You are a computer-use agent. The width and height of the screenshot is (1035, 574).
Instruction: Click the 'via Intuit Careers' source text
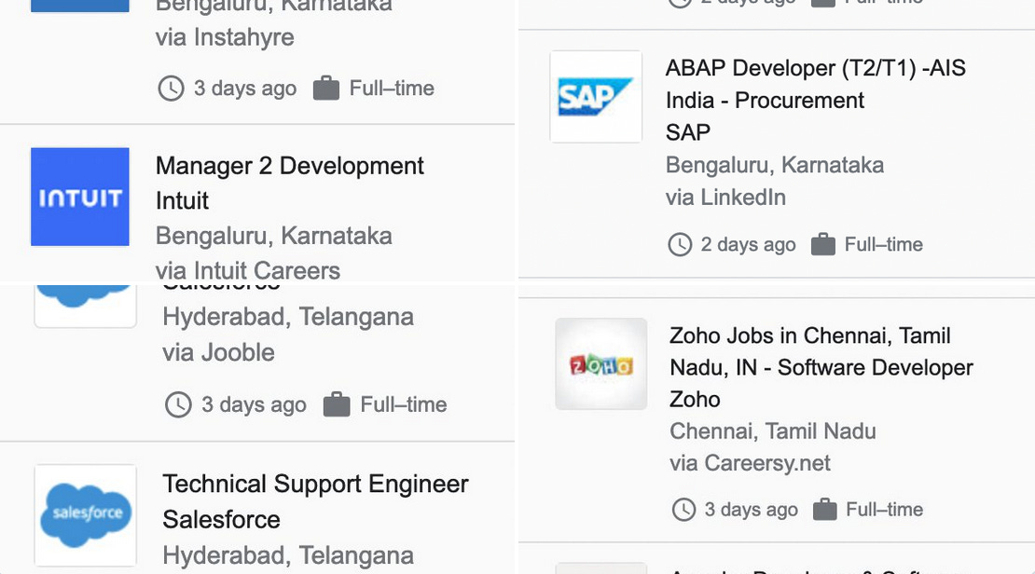(248, 270)
